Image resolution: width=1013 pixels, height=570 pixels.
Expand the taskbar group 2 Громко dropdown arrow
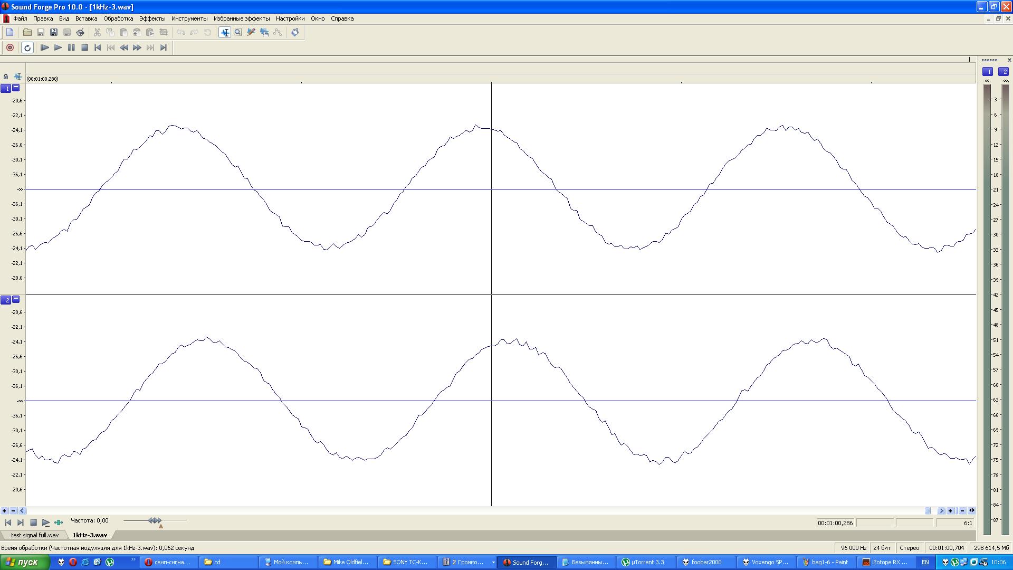pyautogui.click(x=493, y=562)
